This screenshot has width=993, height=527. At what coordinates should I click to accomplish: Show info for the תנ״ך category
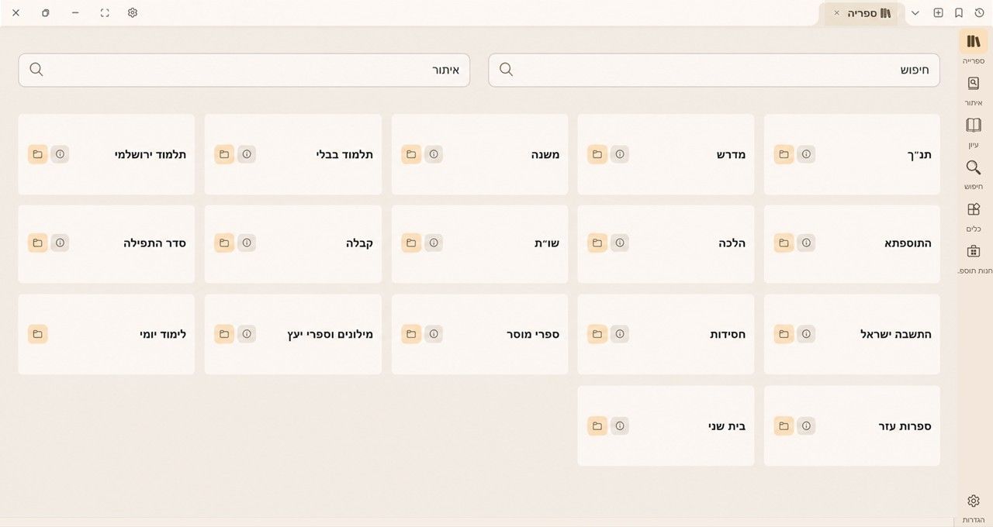[x=806, y=154]
